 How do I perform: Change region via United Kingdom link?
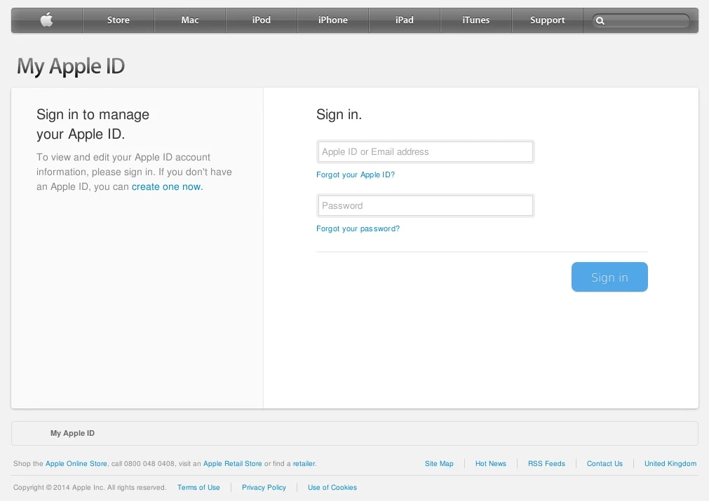[670, 463]
